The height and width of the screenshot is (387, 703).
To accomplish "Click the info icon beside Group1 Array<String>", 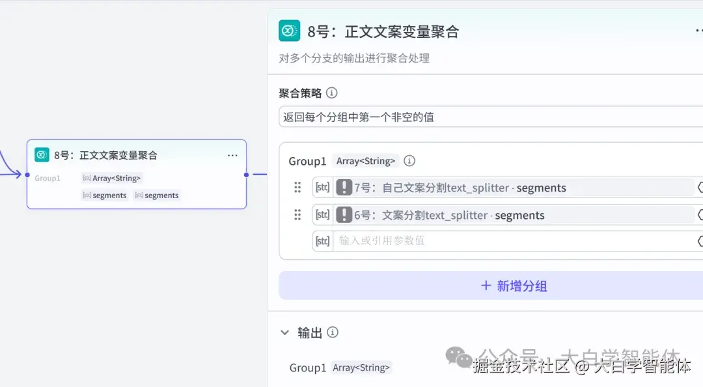I will [409, 160].
